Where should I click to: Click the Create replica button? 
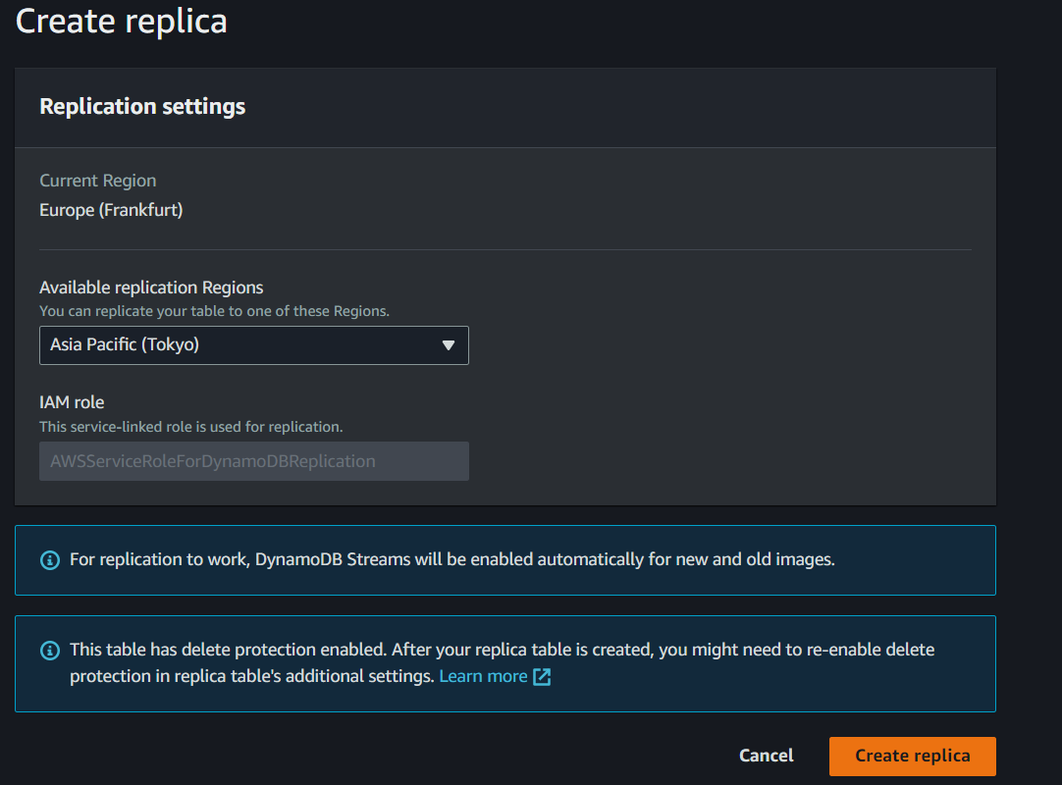pos(912,756)
